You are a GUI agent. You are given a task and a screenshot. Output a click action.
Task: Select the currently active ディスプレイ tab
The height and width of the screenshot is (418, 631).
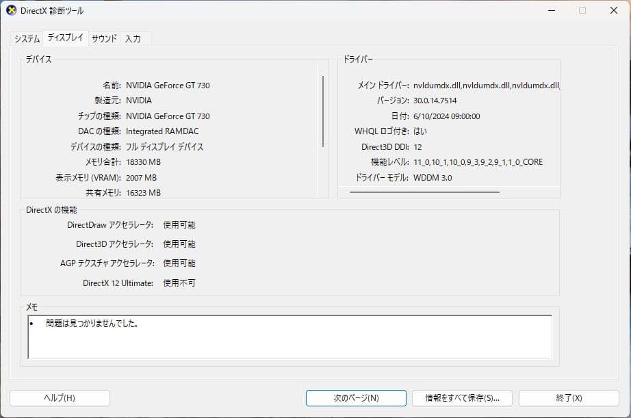click(x=66, y=39)
